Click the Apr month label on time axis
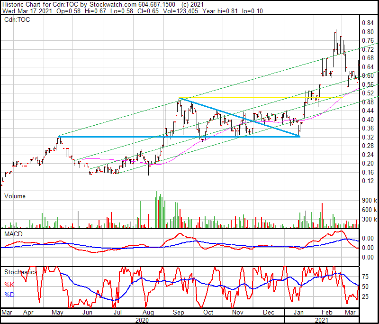 coord(28,312)
